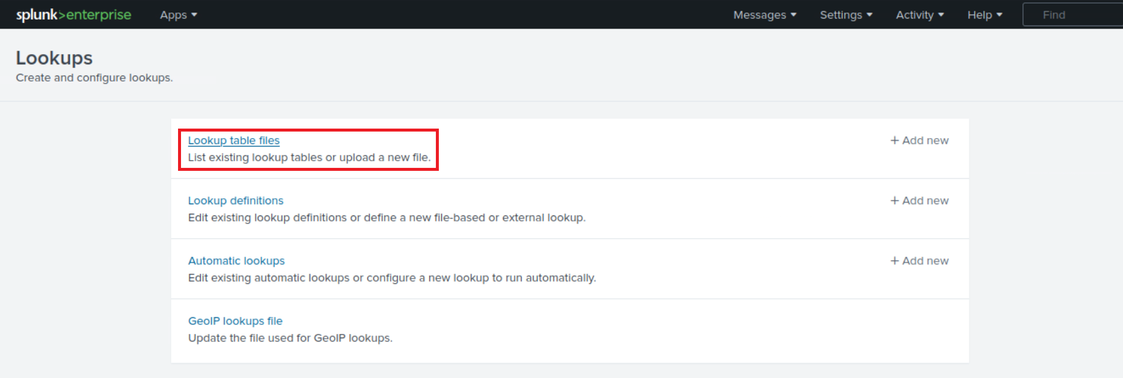Viewport: 1123px width, 378px height.
Task: Open the Messages dropdown
Action: pos(765,15)
